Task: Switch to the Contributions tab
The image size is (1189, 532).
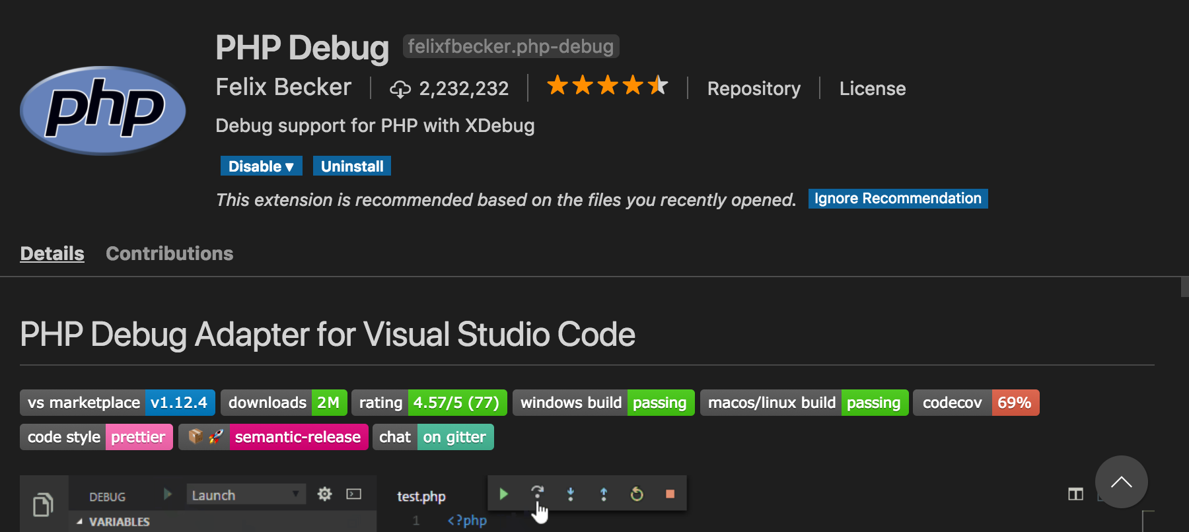Action: [x=170, y=253]
